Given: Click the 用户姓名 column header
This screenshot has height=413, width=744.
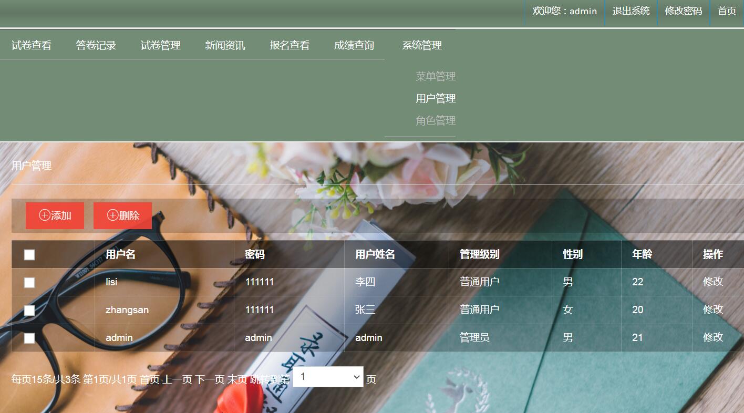Looking at the screenshot, I should click(375, 254).
